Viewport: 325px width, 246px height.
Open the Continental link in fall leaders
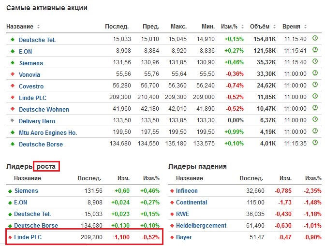[x=192, y=203]
